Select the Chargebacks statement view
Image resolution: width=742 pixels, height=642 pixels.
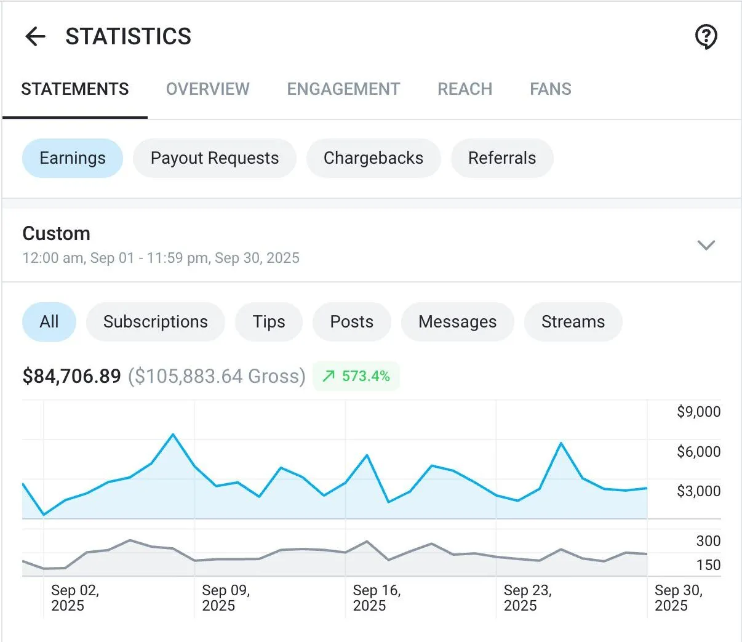[373, 158]
